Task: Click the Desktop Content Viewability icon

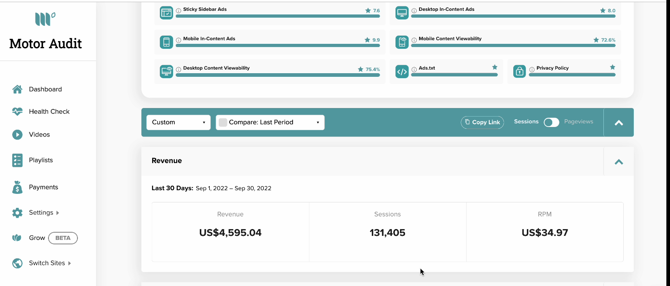Action: (166, 71)
